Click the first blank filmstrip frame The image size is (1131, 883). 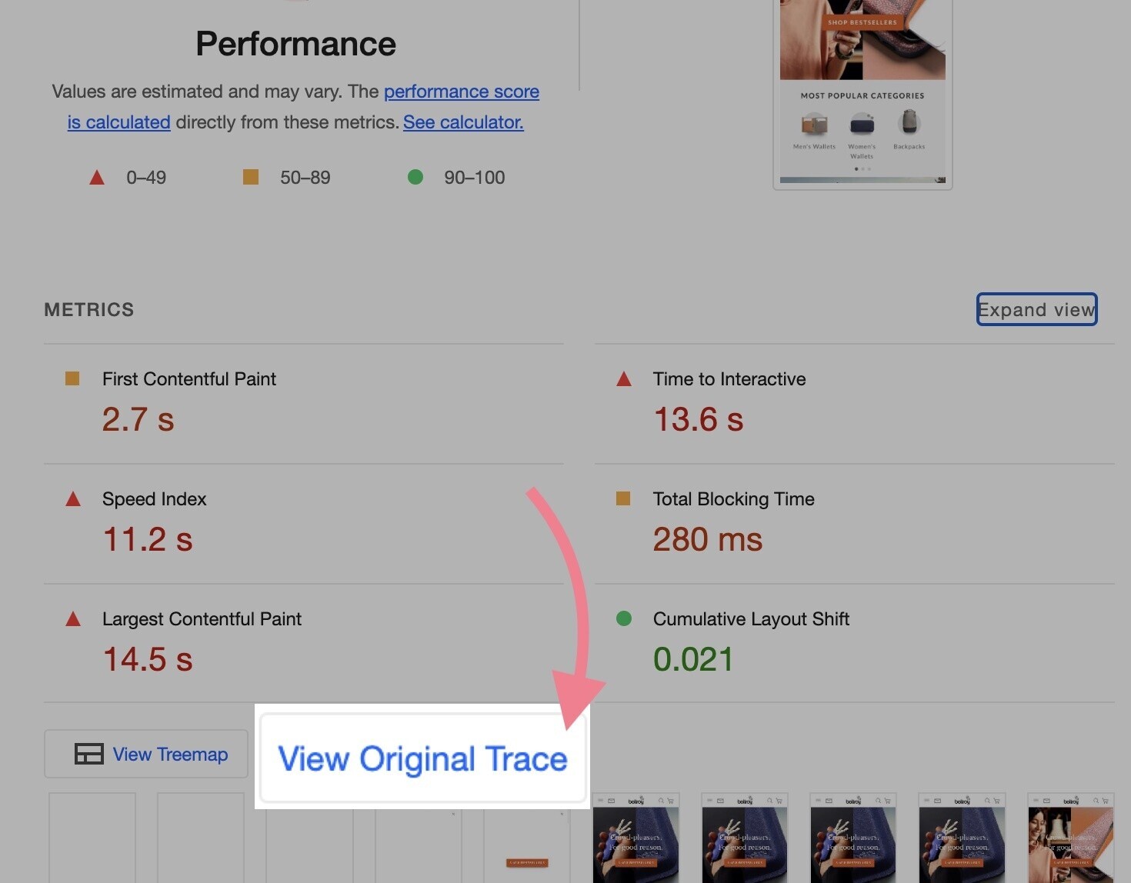click(92, 838)
